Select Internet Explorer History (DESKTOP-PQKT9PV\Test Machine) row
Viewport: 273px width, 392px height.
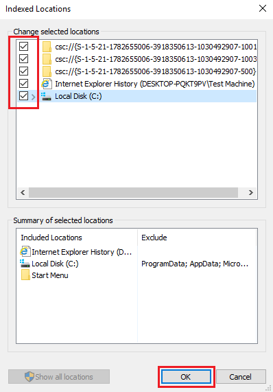point(155,84)
